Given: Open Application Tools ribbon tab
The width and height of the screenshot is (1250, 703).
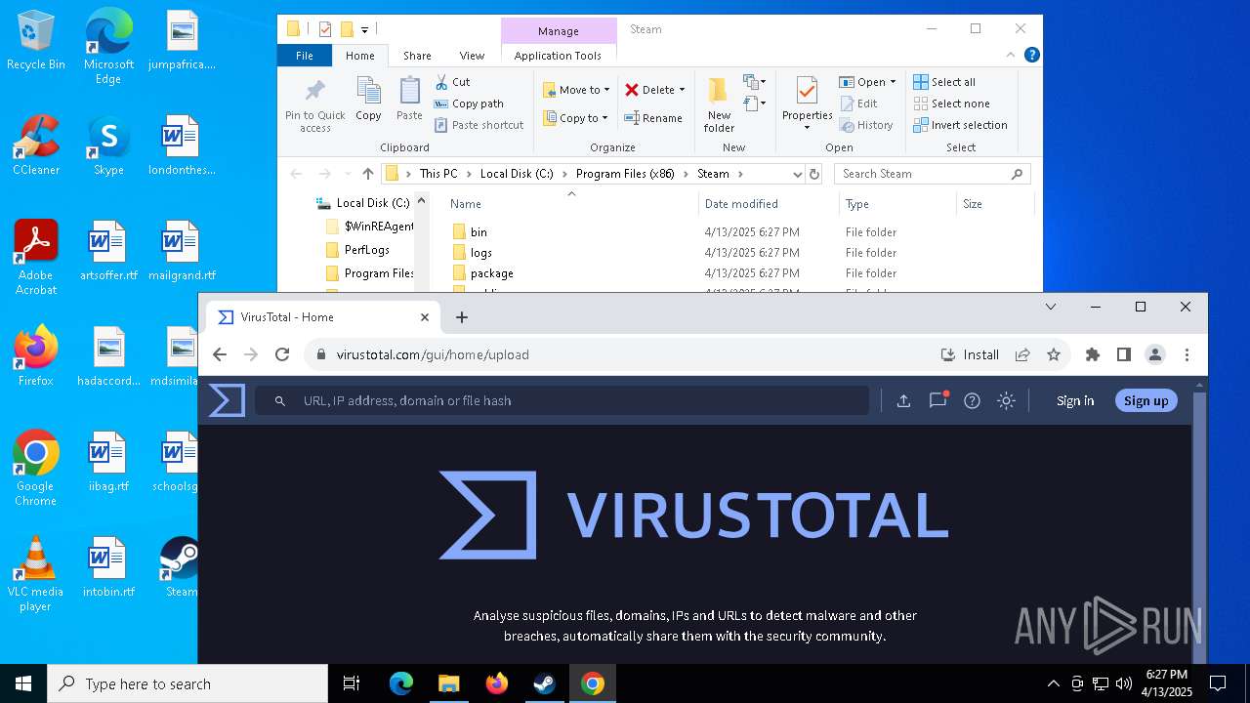Looking at the screenshot, I should (x=558, y=56).
